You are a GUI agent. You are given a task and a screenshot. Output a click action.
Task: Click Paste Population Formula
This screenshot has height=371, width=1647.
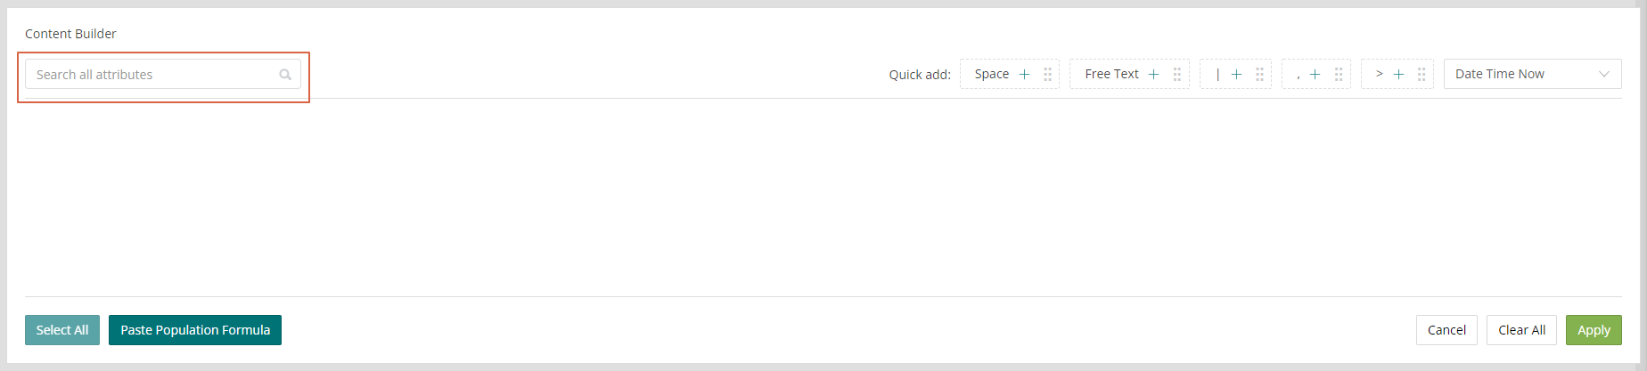(x=195, y=330)
